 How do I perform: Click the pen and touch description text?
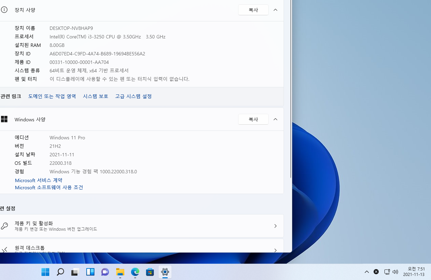pyautogui.click(x=120, y=79)
